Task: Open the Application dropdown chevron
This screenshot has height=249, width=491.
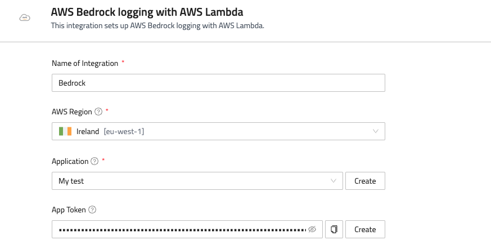Action: [334, 181]
